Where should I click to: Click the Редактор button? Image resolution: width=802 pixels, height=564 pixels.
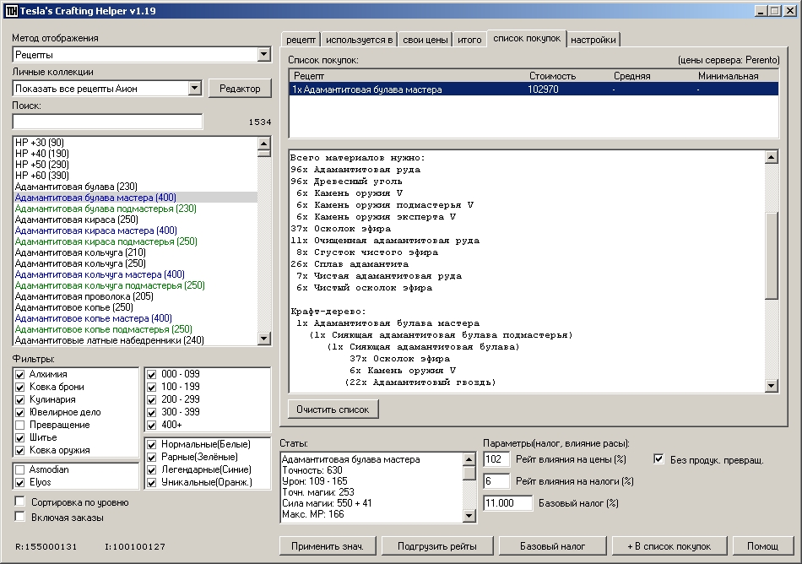(240, 89)
